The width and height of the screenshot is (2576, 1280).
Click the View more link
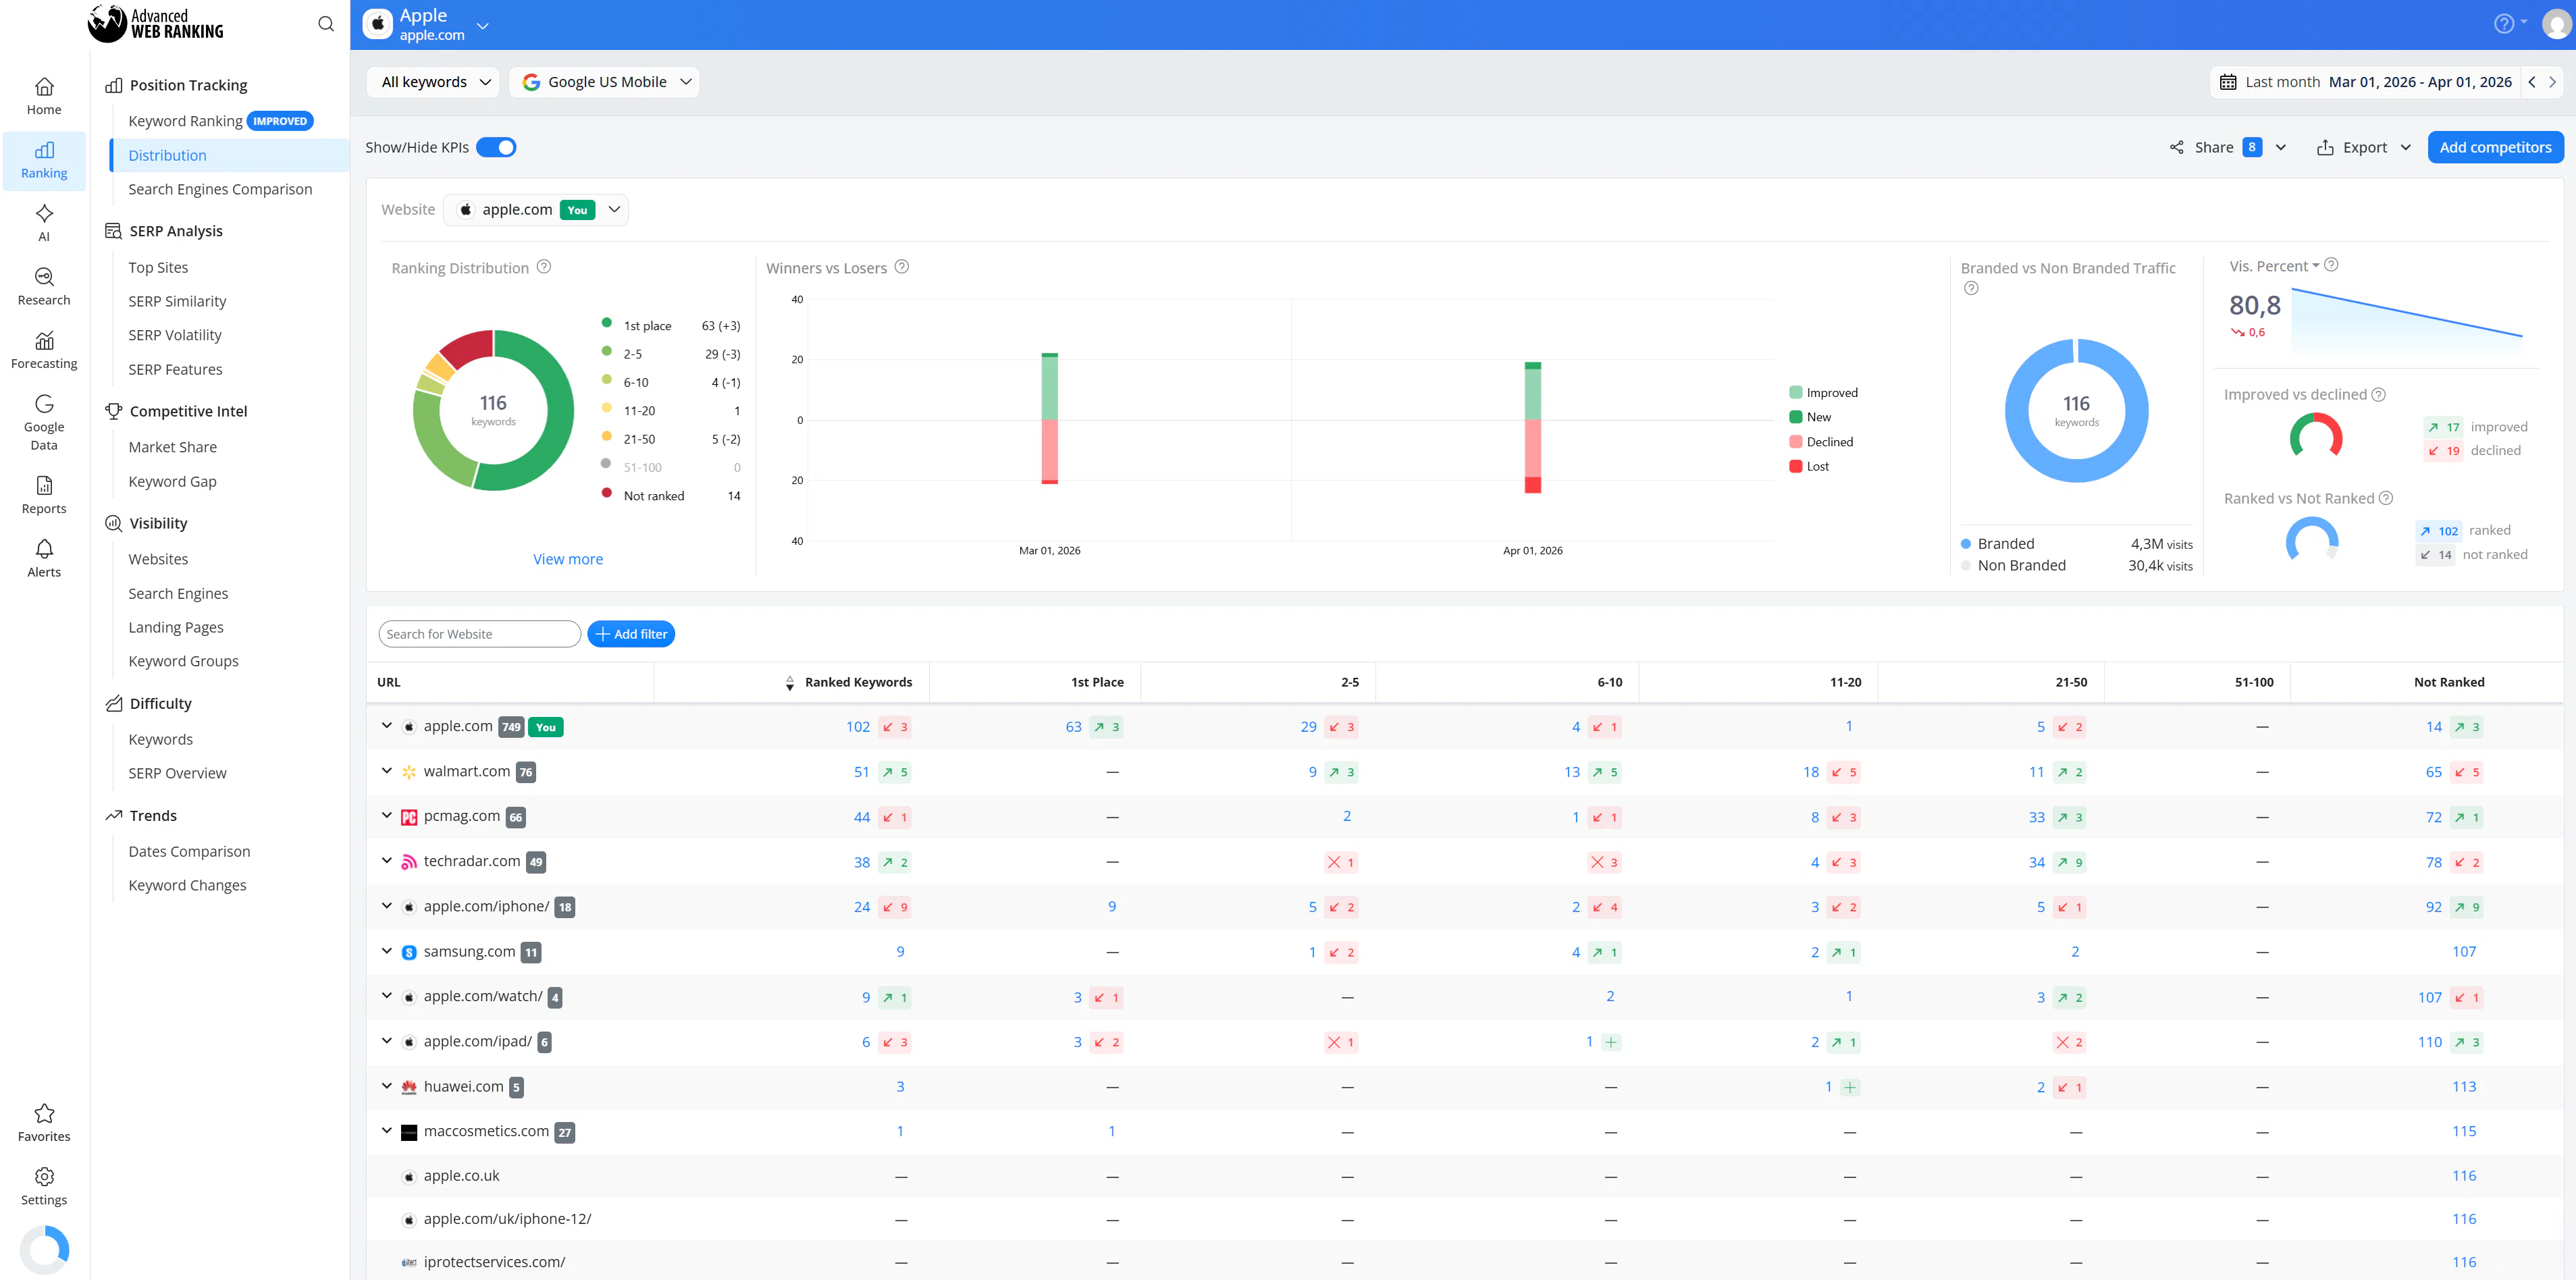tap(568, 559)
